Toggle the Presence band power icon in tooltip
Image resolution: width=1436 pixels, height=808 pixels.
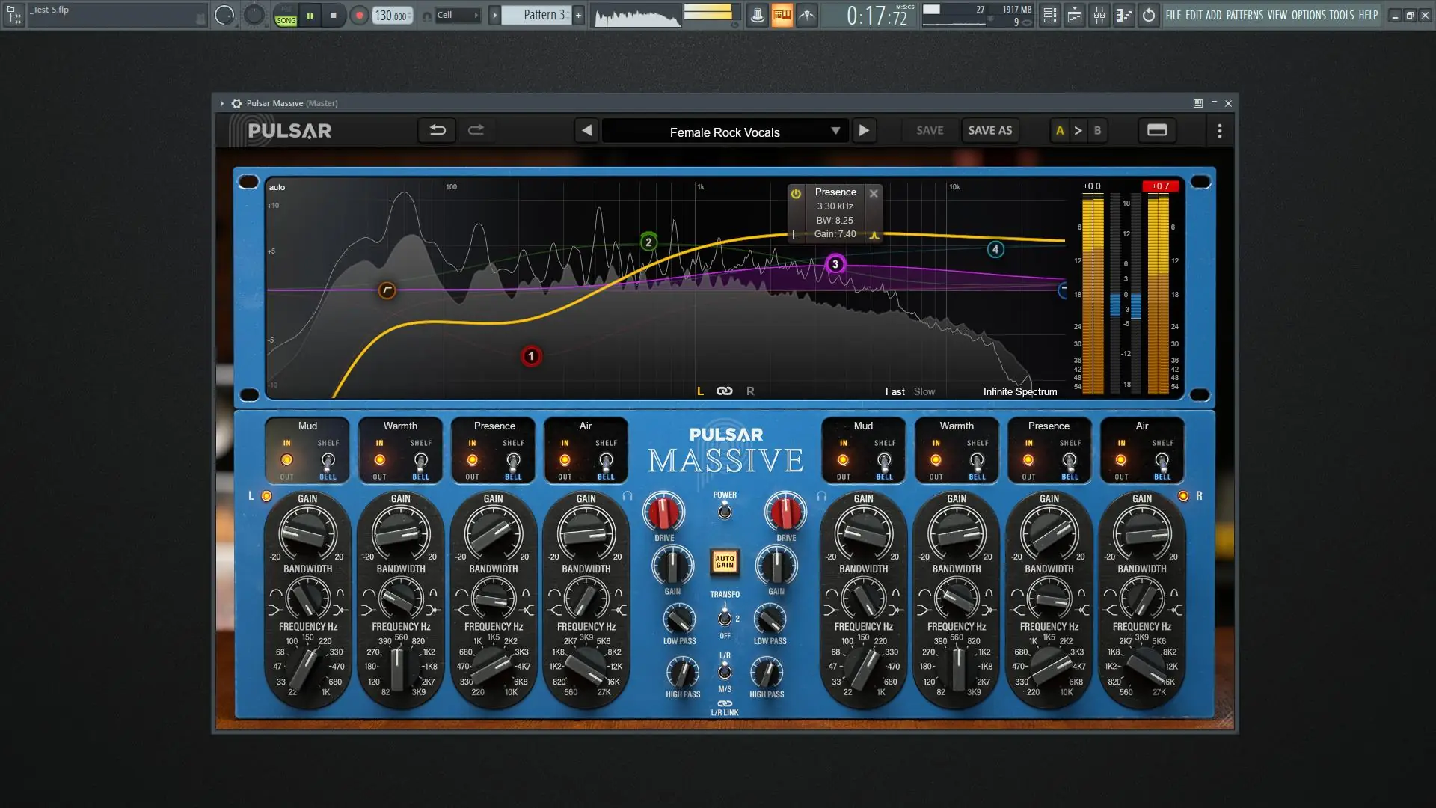(796, 193)
